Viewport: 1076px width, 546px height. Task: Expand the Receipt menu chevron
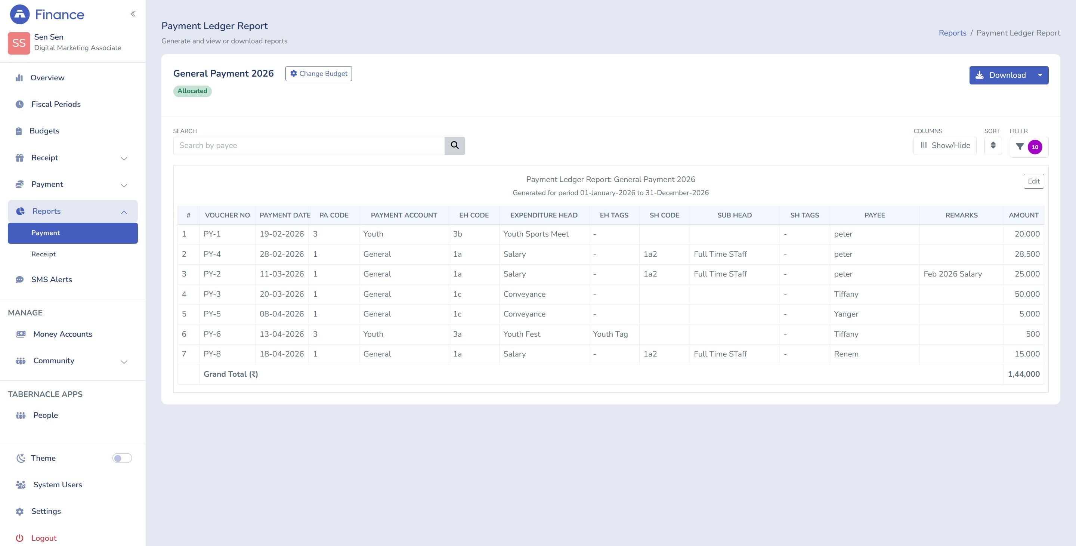(124, 158)
